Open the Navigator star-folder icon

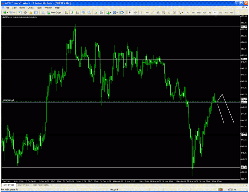(x=31, y=12)
